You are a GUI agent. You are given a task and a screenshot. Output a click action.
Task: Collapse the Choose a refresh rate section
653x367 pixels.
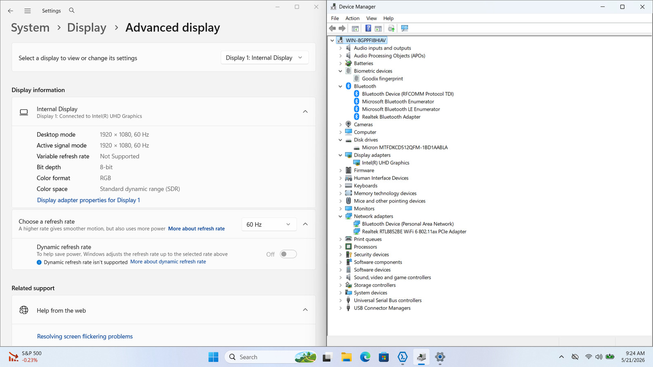[305, 224]
